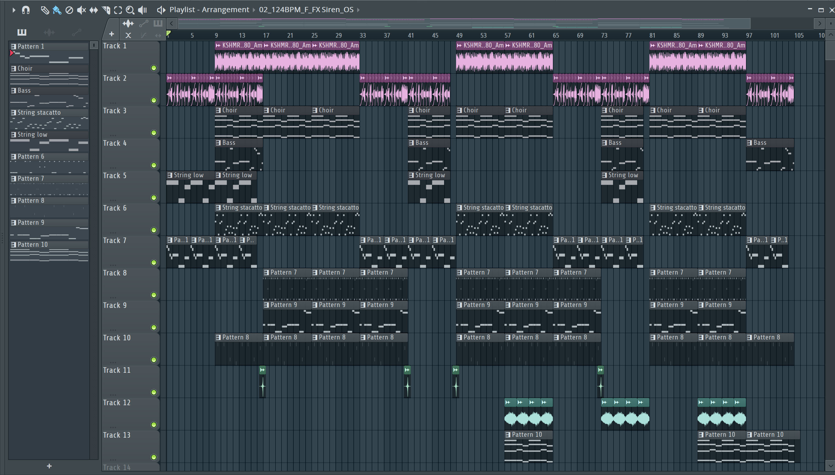The height and width of the screenshot is (475, 835).
Task: Select the Paint brush tool
Action: pos(57,10)
